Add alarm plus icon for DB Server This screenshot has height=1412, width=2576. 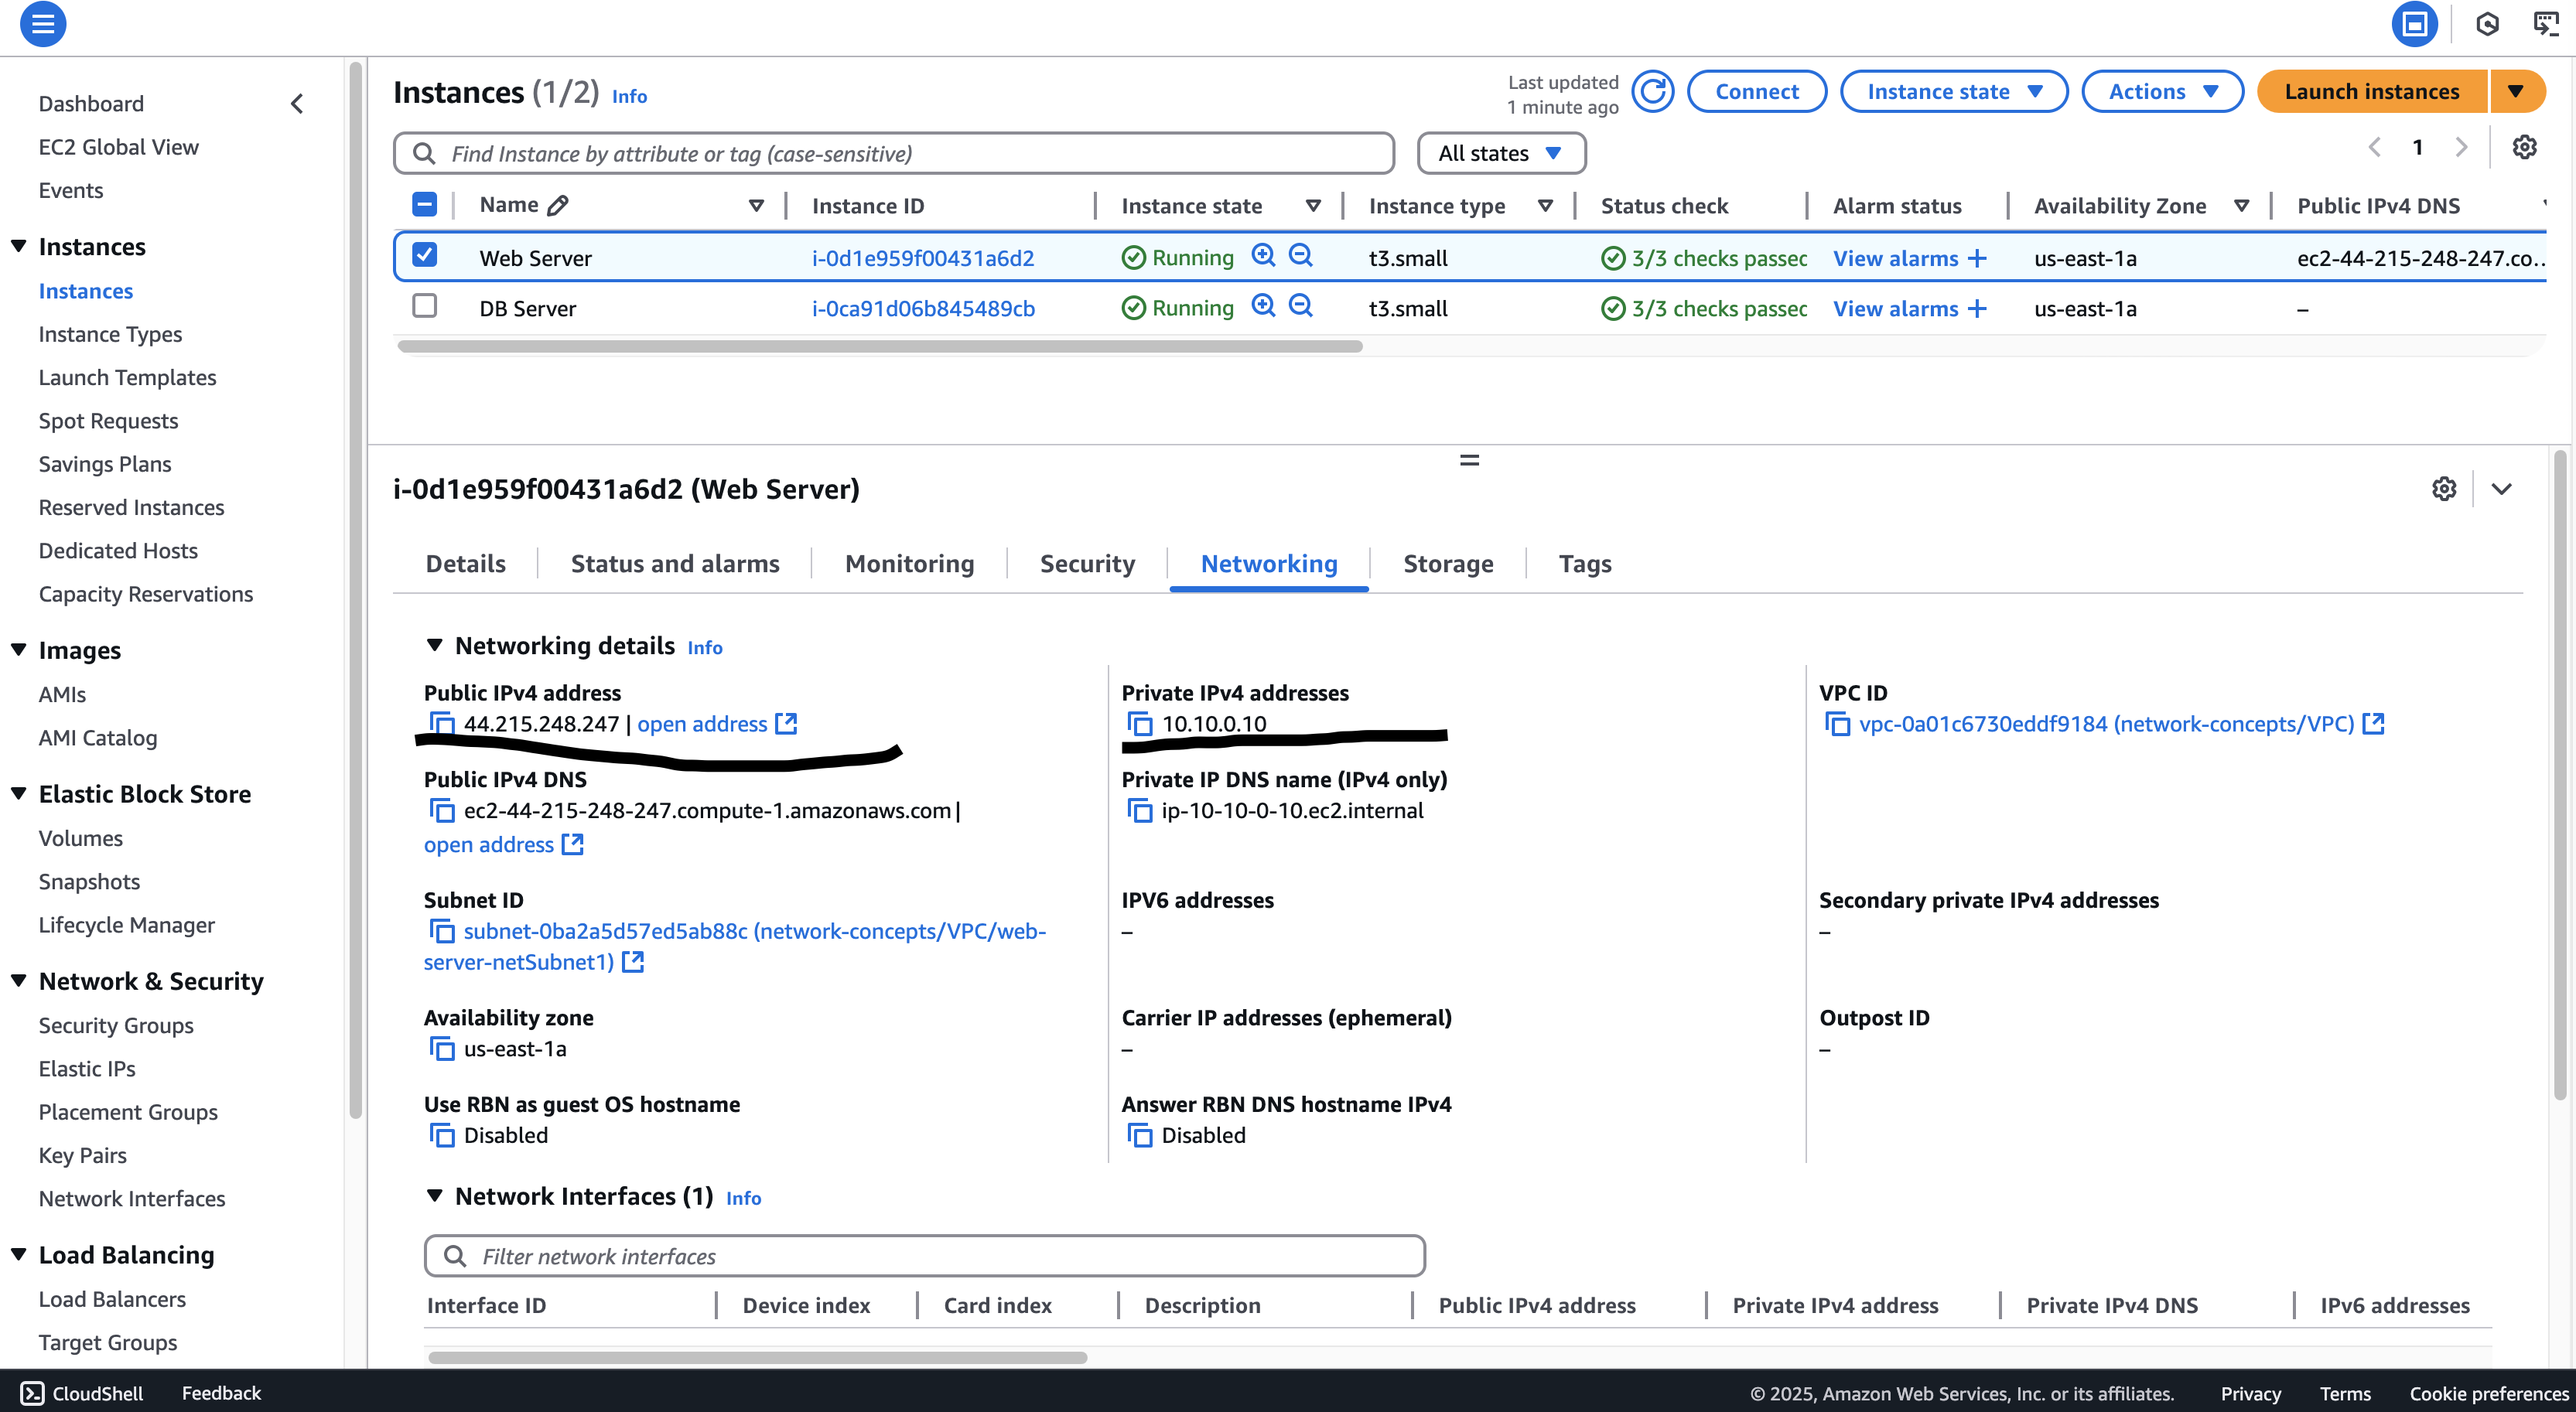pyautogui.click(x=1976, y=309)
